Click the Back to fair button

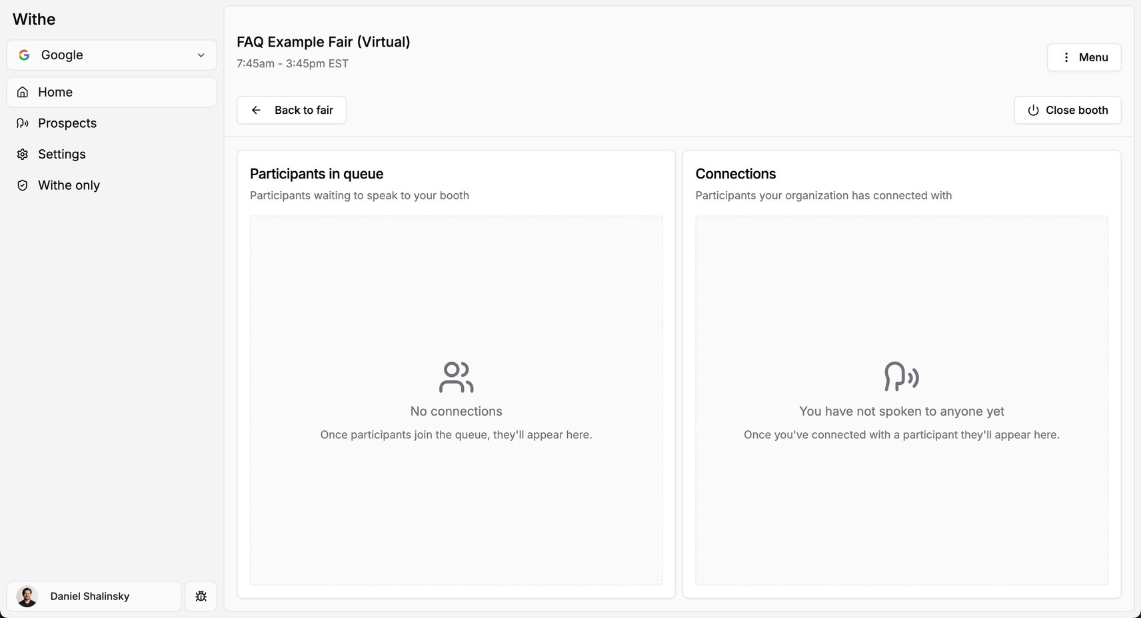click(x=291, y=110)
